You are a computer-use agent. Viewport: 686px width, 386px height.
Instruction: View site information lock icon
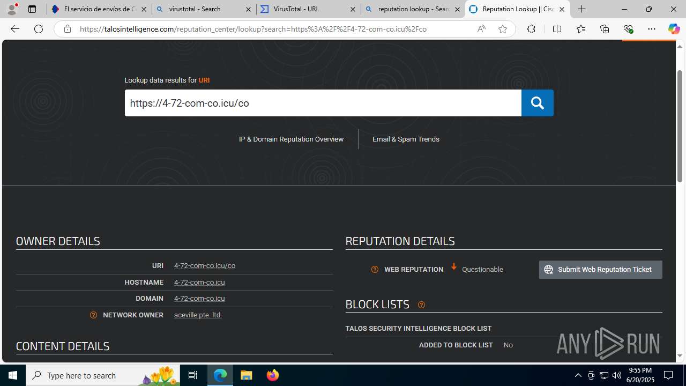click(67, 29)
